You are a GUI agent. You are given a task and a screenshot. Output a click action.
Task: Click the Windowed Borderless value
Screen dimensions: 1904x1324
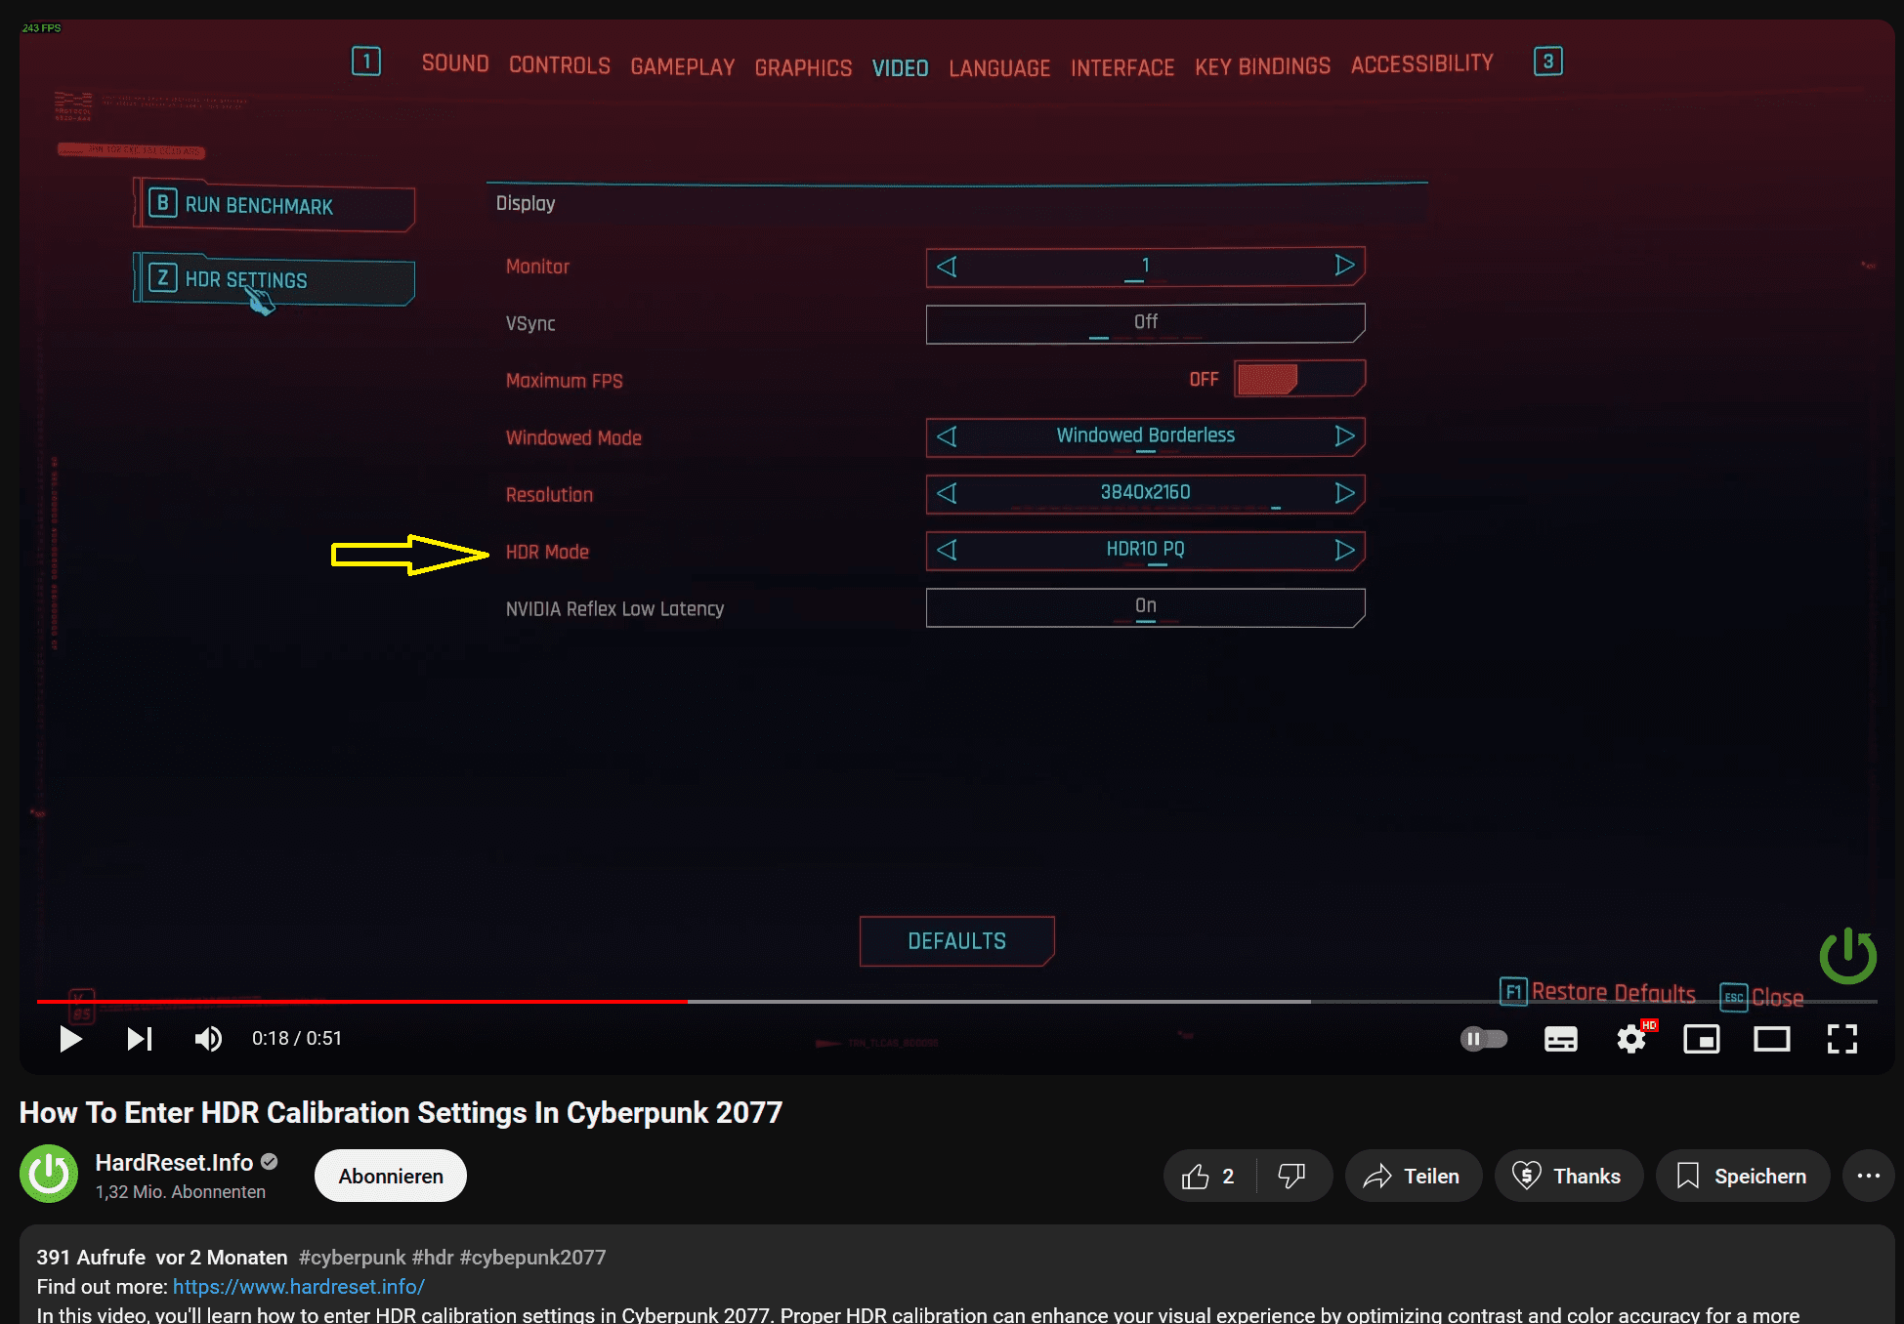(x=1145, y=435)
